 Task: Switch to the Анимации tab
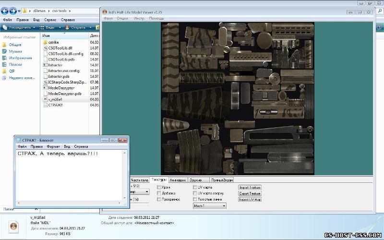(x=178, y=180)
